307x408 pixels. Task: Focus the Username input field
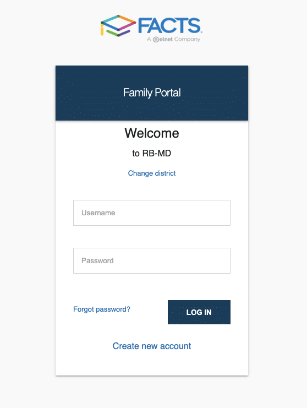[152, 213]
